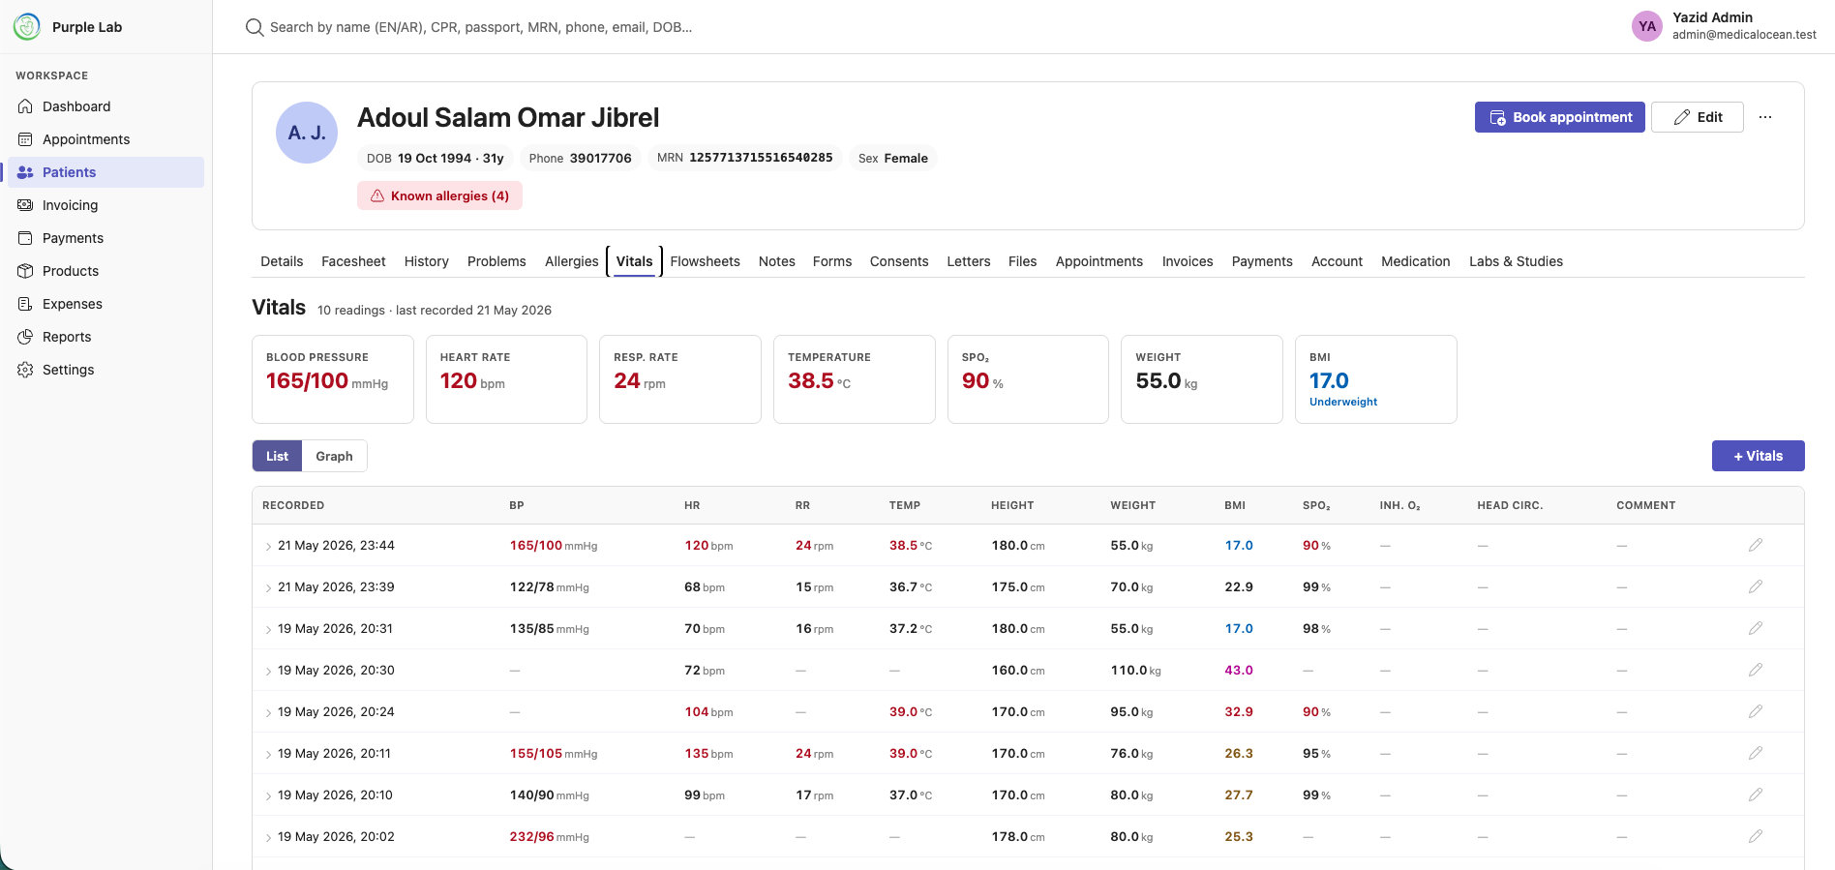Open Payments in the sidebar
This screenshot has height=870, width=1835.
click(106, 238)
